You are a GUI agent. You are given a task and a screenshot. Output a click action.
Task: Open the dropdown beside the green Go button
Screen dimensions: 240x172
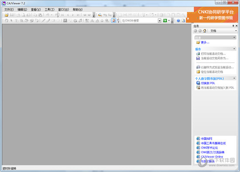[169, 20]
